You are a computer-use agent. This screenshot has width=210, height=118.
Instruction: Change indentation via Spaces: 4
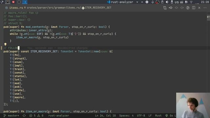[x=126, y=116]
